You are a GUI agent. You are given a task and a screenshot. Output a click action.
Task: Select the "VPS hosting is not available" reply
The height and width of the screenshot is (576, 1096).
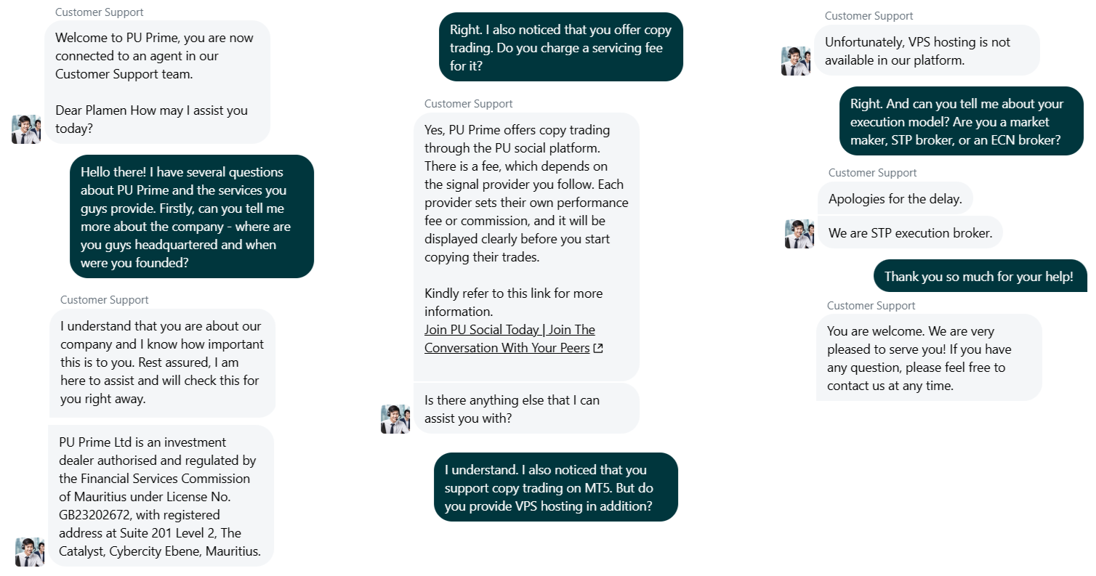[926, 50]
